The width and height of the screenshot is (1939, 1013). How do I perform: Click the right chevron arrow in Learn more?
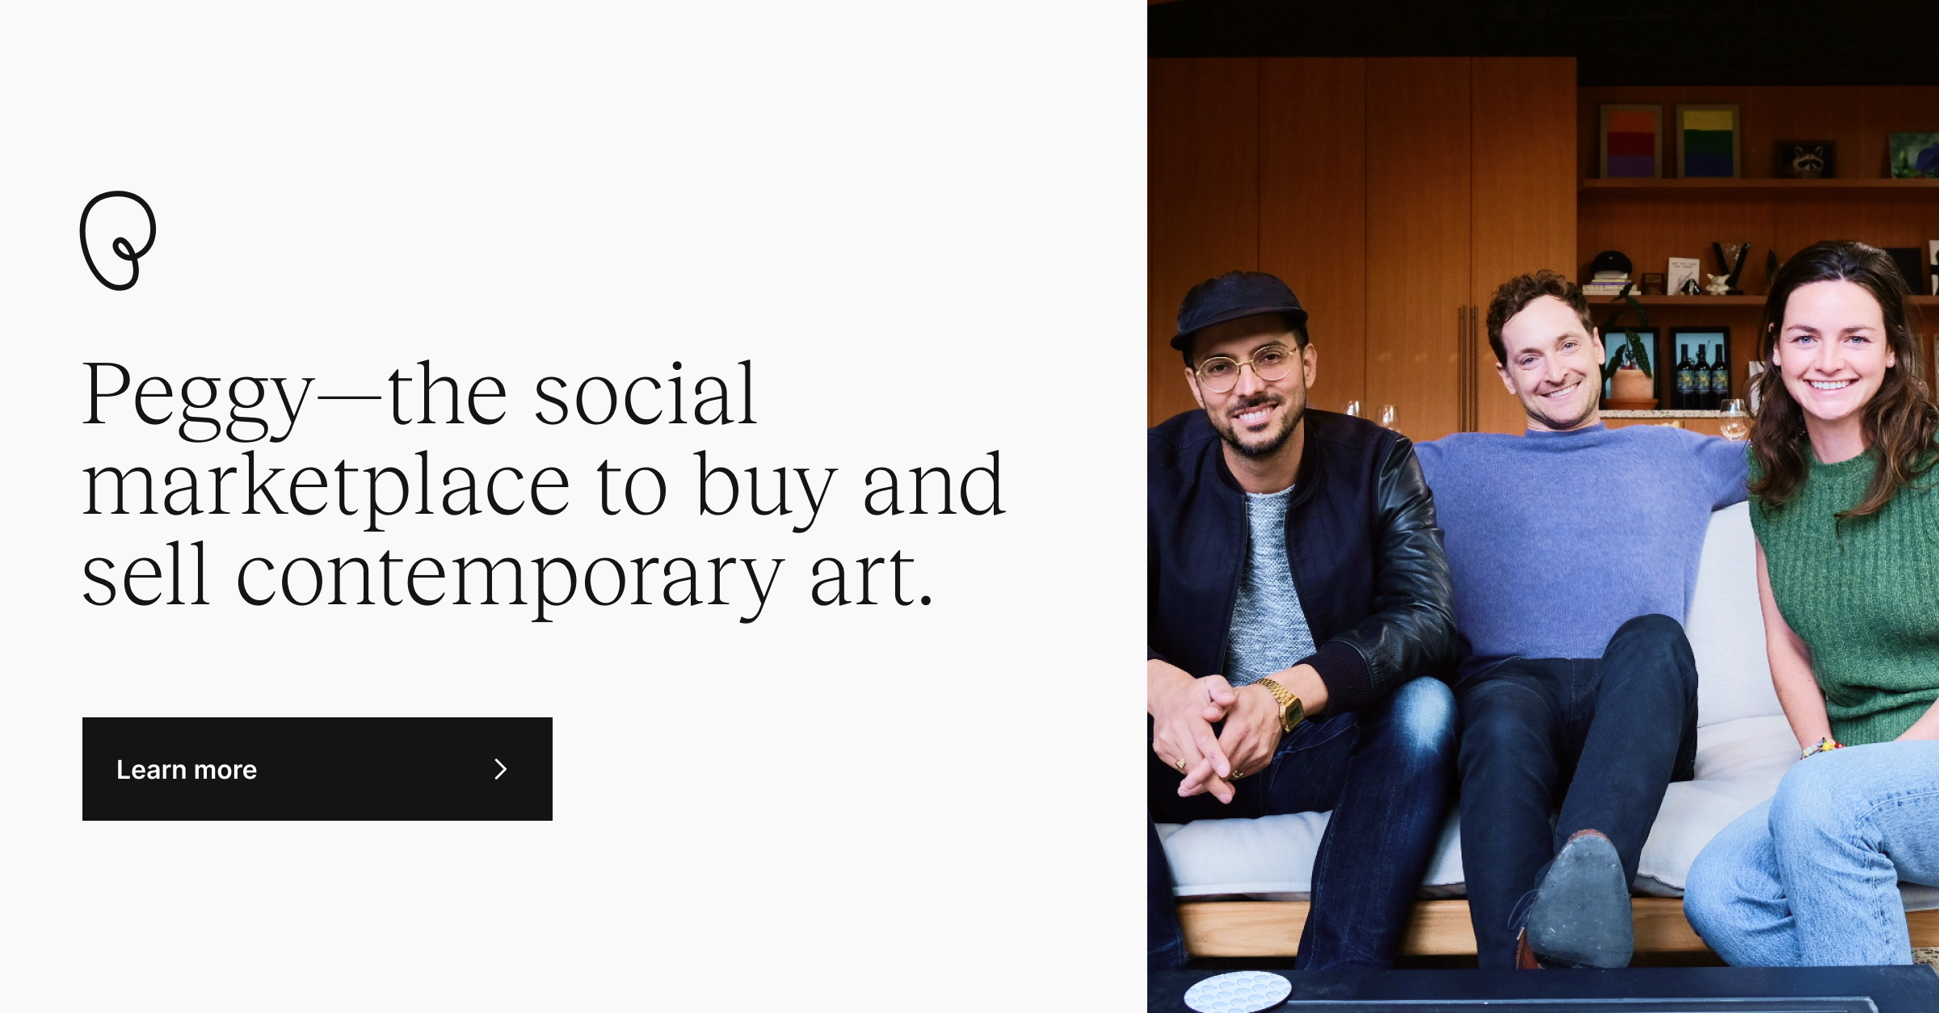pos(501,769)
